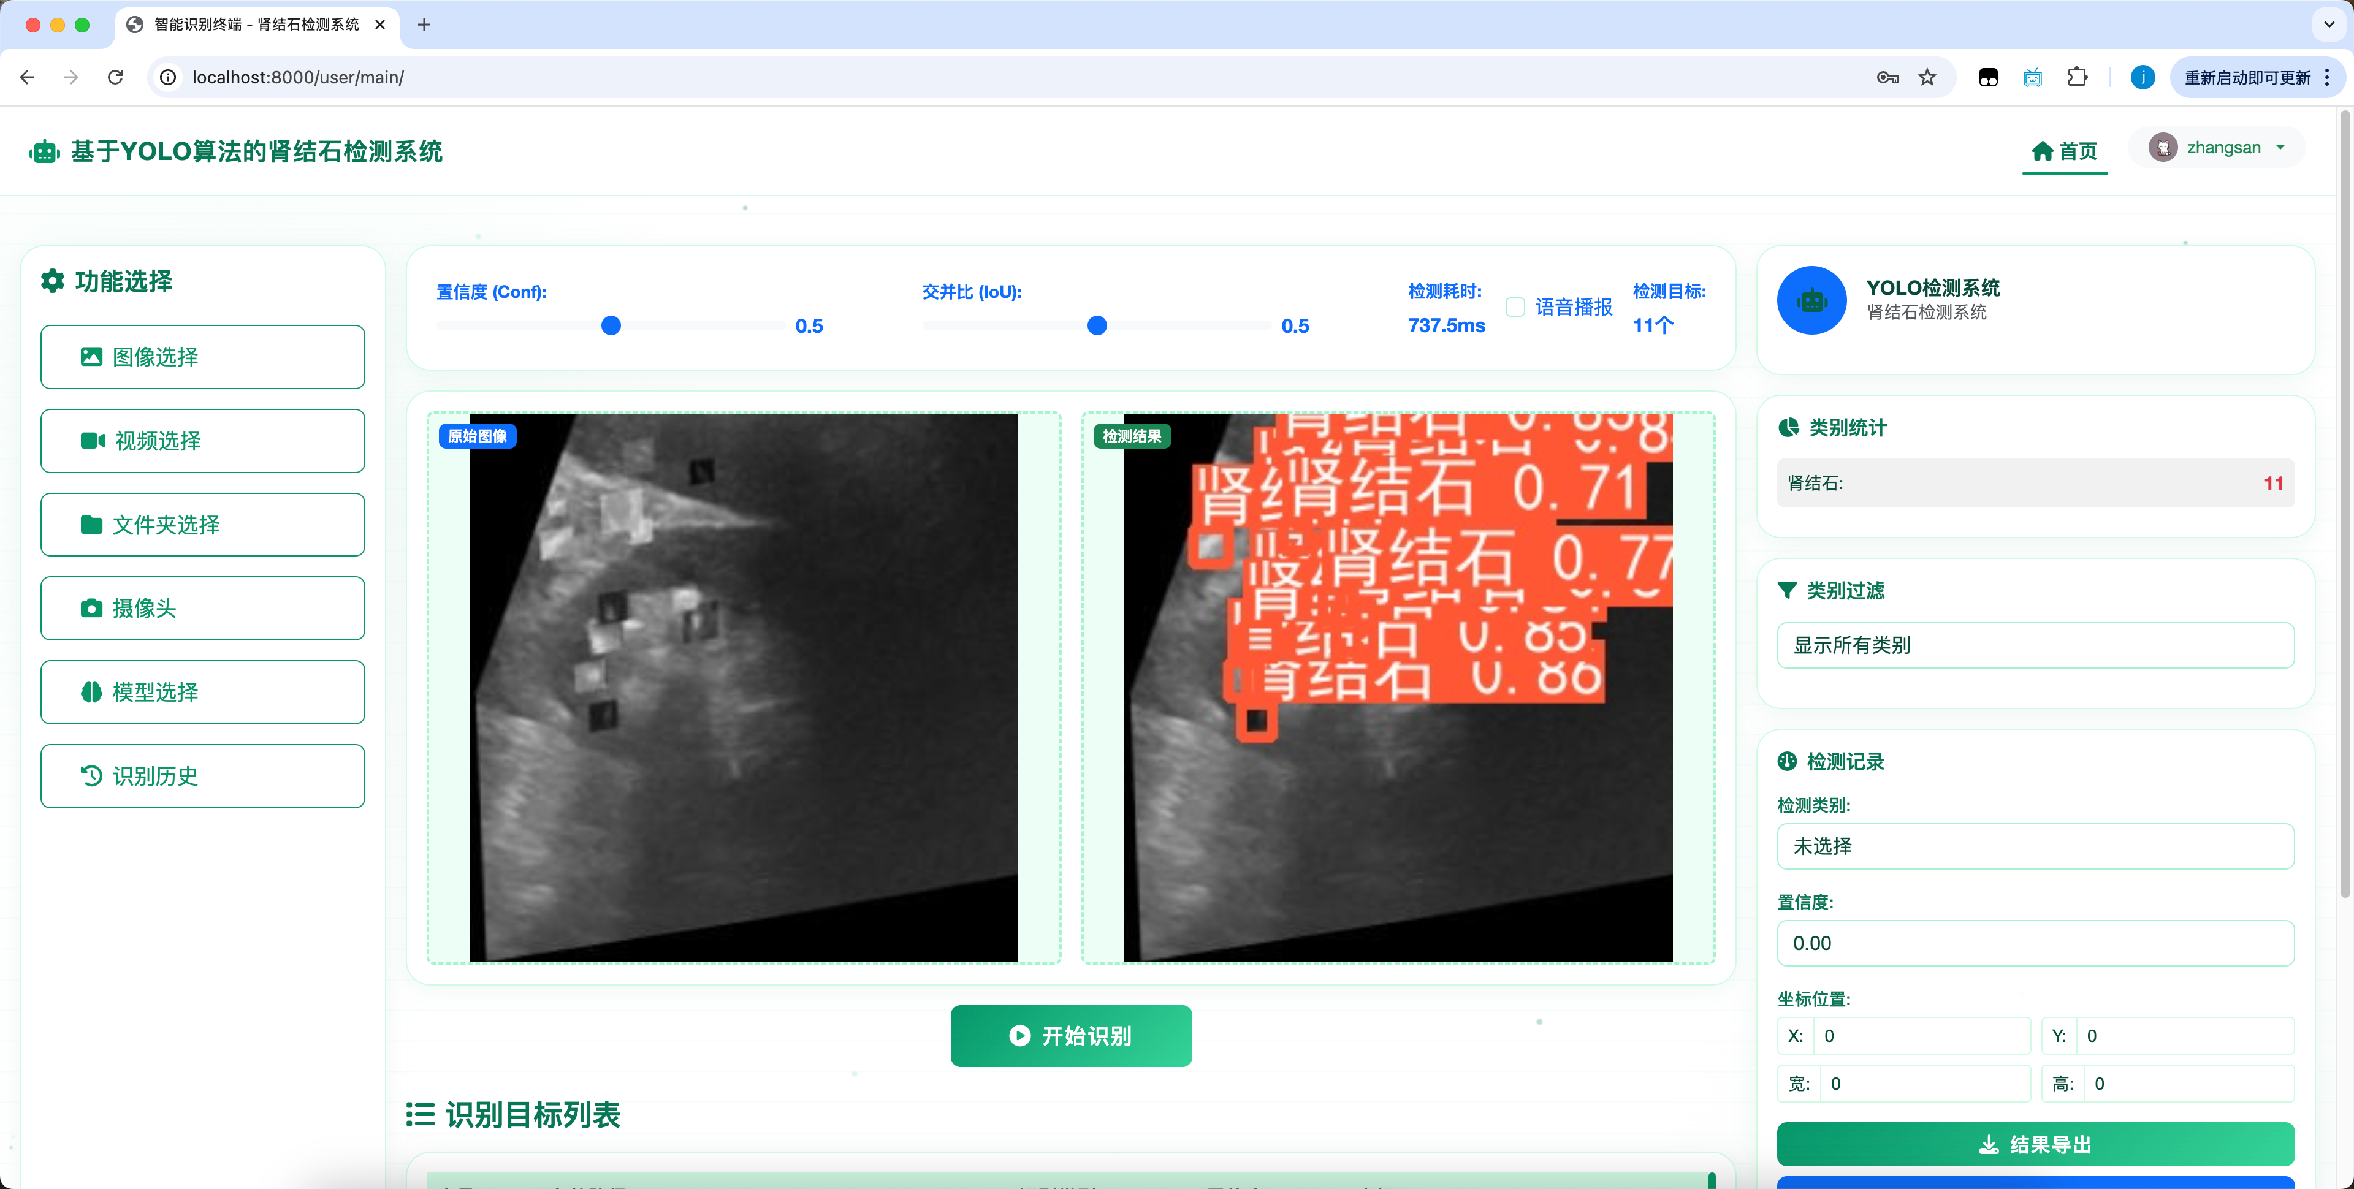Image resolution: width=2354 pixels, height=1189 pixels.
Task: View 识别历史 recognition history
Action: pyautogui.click(x=203, y=776)
